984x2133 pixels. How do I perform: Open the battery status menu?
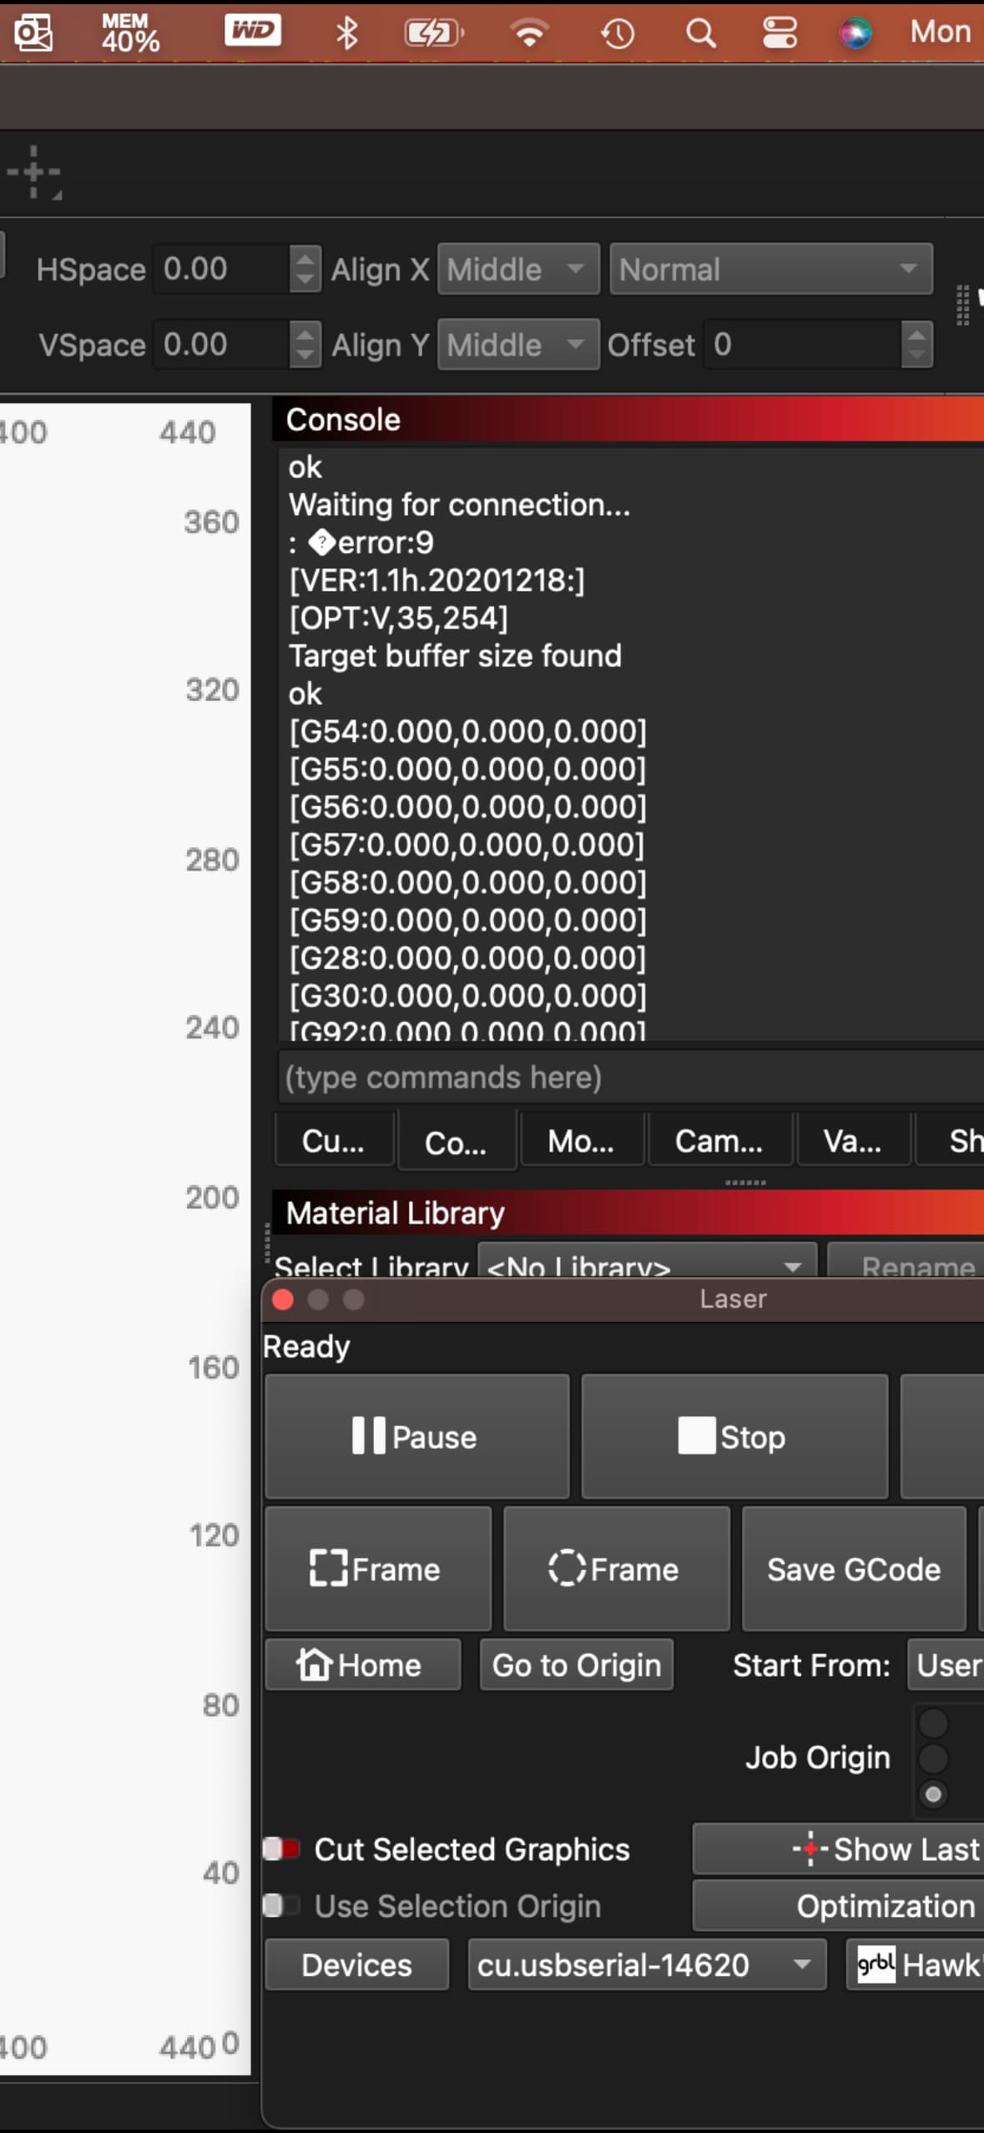(x=434, y=33)
